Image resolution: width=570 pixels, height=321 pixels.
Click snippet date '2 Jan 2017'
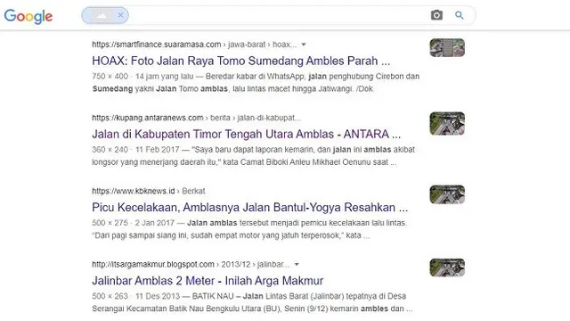(x=154, y=223)
